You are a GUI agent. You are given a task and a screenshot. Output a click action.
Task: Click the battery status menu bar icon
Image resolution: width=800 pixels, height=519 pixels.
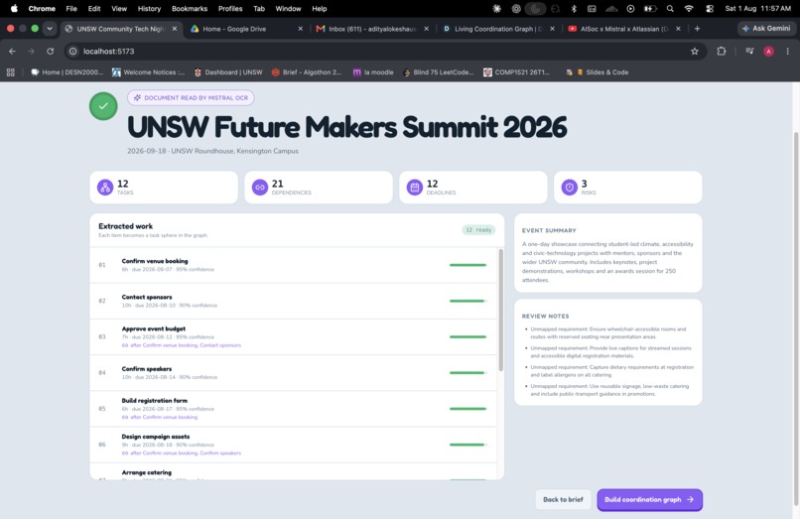tap(650, 8)
